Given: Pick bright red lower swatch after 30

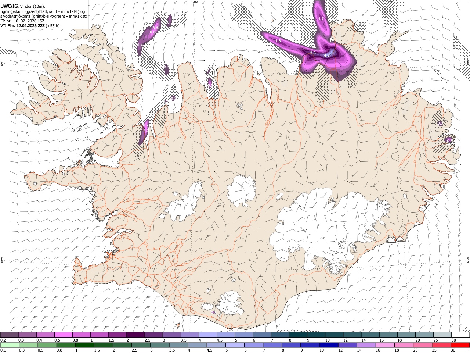Looking at the screenshot, I should tap(460, 345).
